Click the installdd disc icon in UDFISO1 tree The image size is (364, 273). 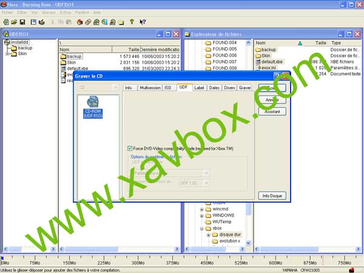click(7, 42)
